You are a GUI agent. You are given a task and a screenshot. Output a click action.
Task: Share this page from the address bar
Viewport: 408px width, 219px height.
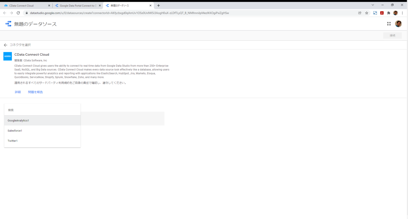[x=360, y=13]
